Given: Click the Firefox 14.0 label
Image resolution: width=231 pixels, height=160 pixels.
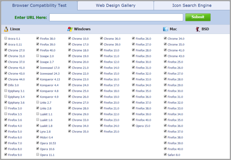Looking at the screenshot, I should click(x=112, y=68).
